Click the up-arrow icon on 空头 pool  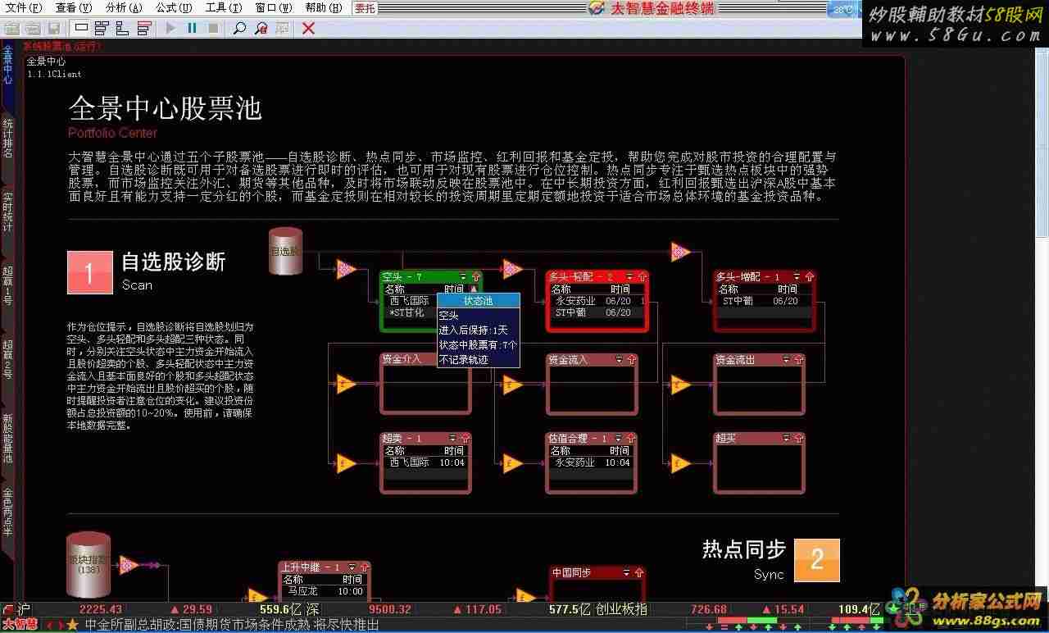pyautogui.click(x=475, y=277)
